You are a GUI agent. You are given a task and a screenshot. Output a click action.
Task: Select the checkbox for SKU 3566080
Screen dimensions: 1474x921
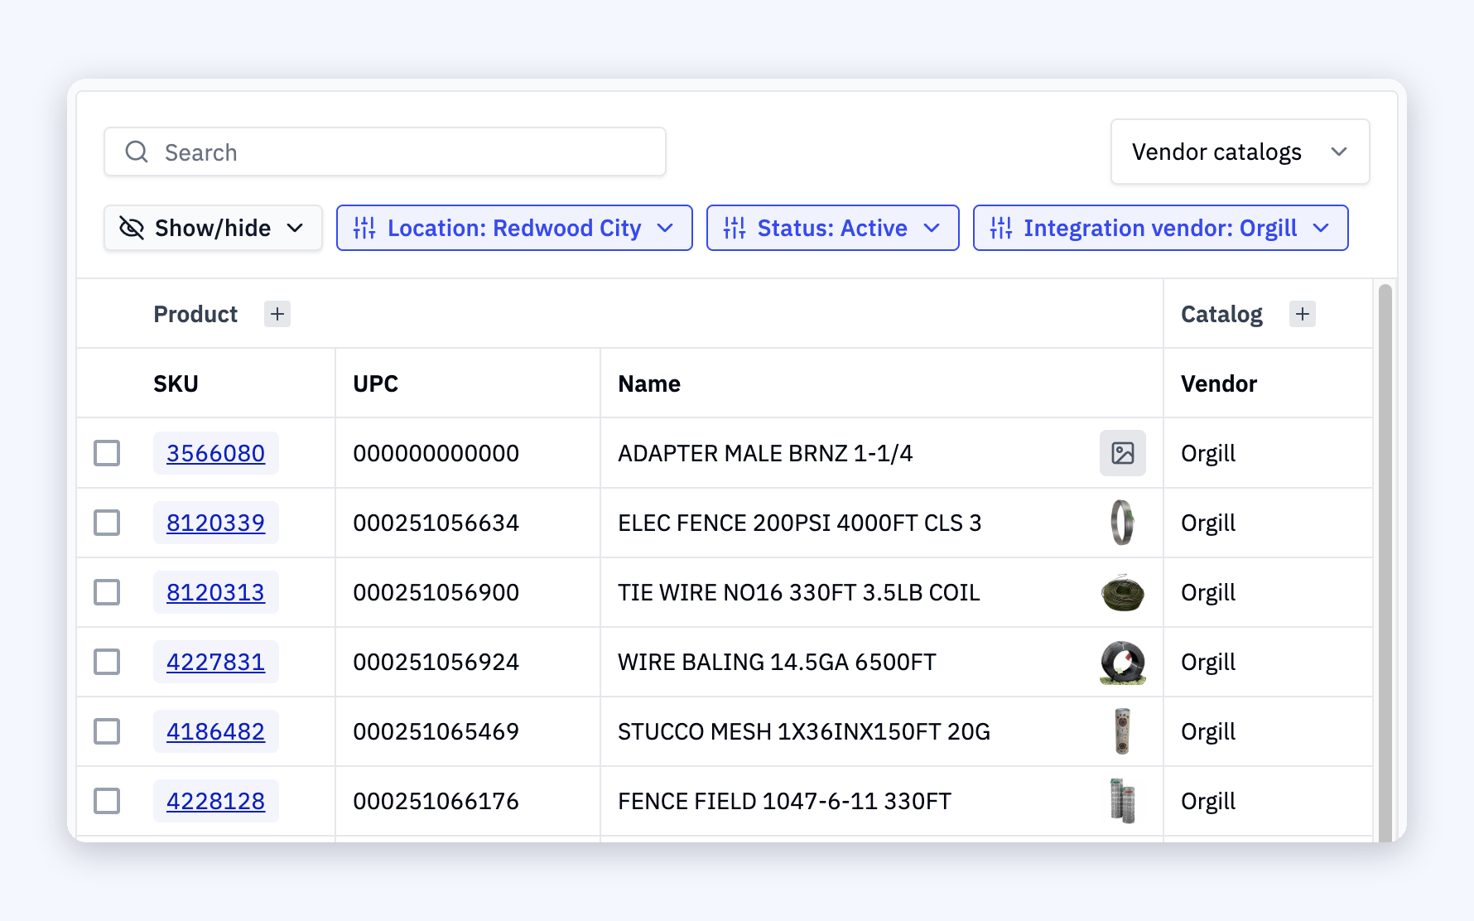click(107, 453)
